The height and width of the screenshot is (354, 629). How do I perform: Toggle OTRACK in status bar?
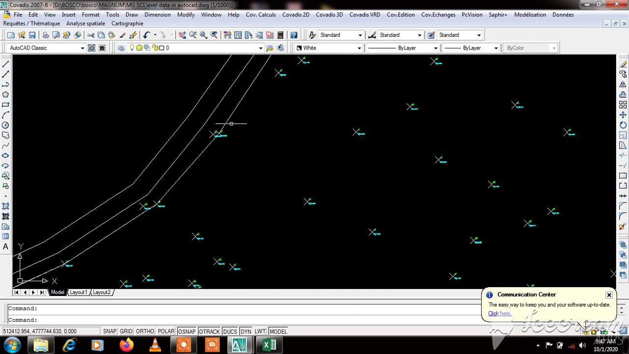[x=209, y=331]
